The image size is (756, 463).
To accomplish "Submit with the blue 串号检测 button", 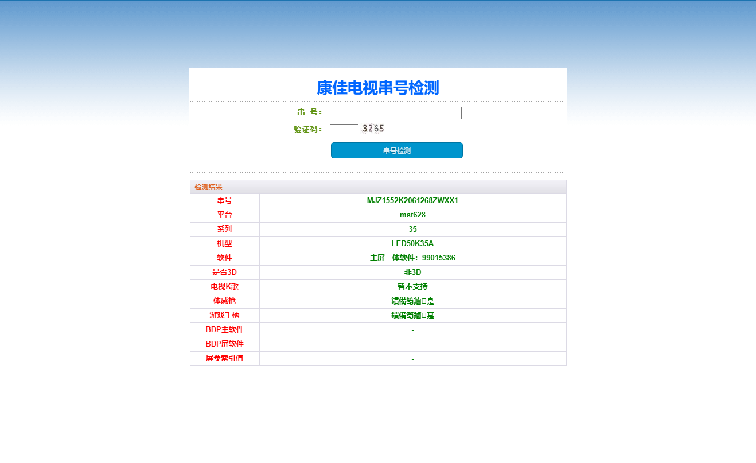I will click(397, 150).
